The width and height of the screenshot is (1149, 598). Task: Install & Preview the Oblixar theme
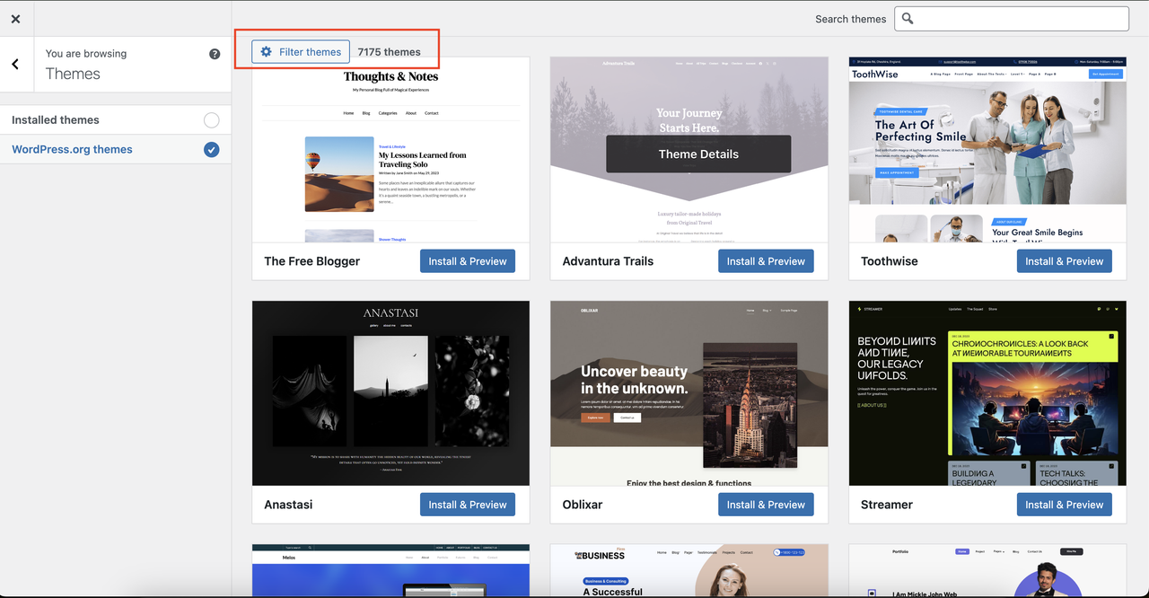pos(766,505)
